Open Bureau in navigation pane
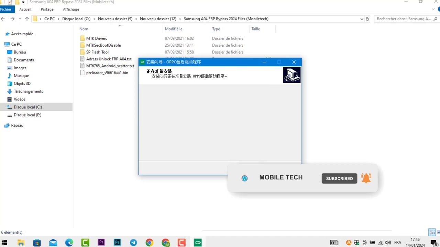 20,52
